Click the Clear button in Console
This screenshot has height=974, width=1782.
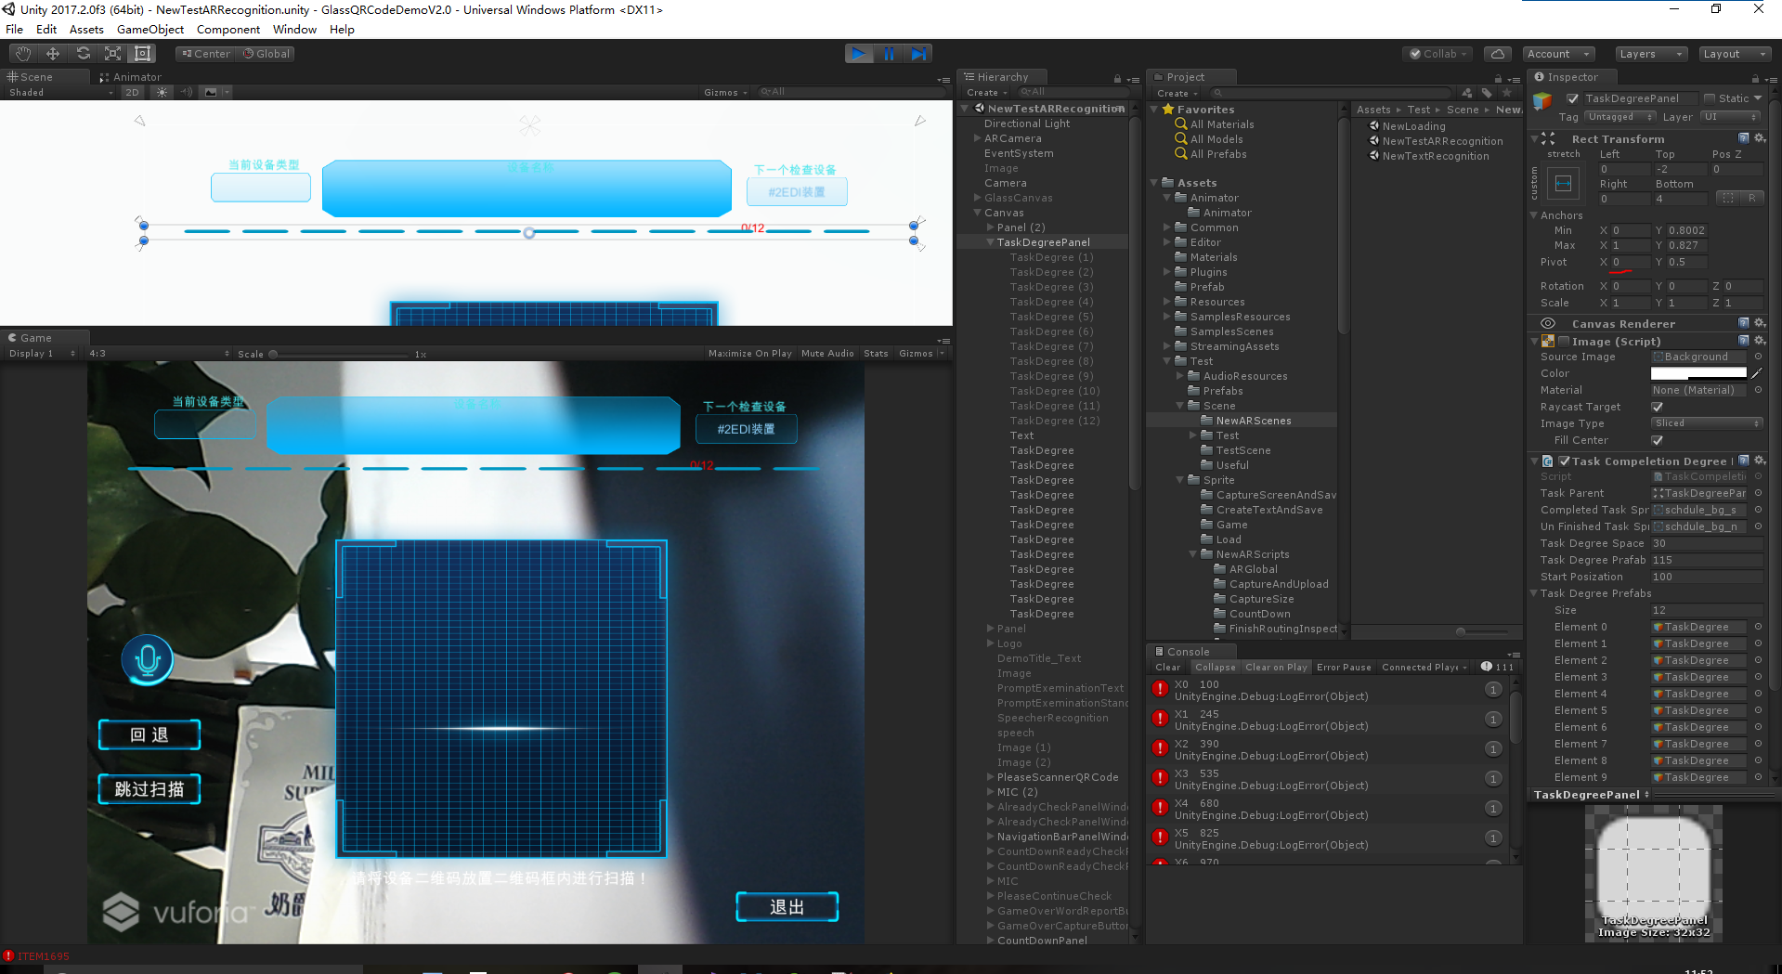tap(1168, 668)
